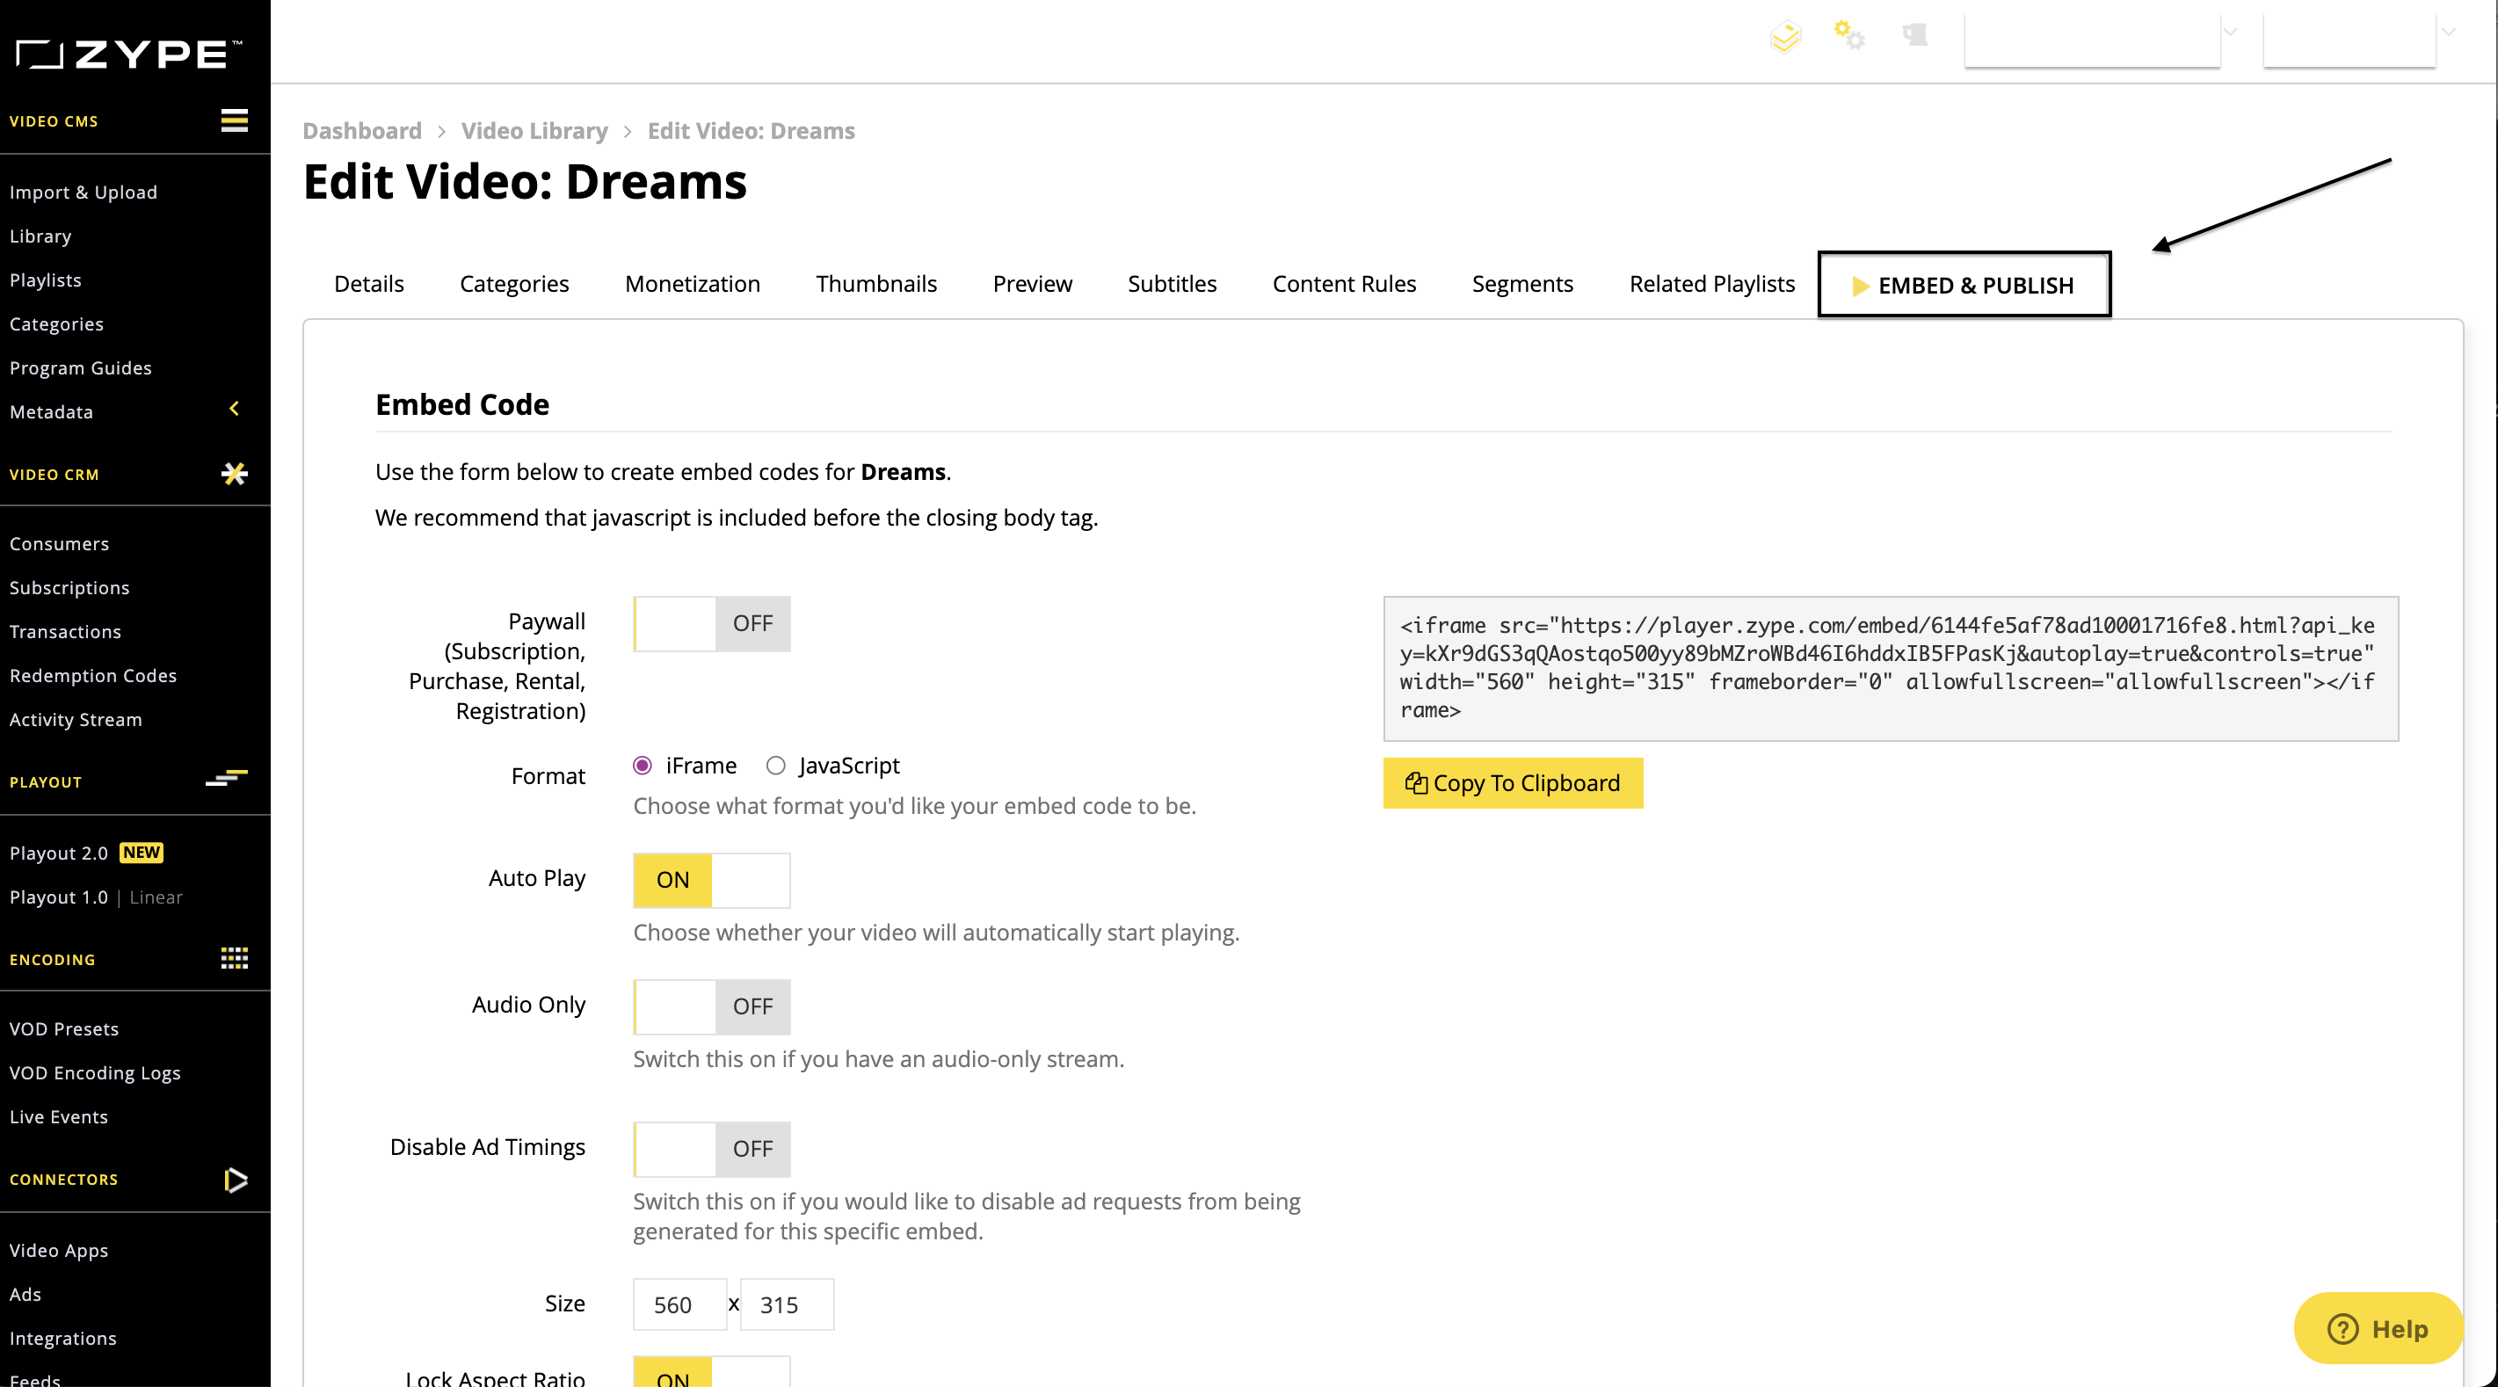Open Redemption Codes in sidebar
This screenshot has width=2498, height=1387.
(93, 675)
